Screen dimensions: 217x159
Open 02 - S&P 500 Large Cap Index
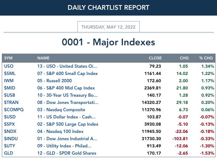click(x=68, y=124)
